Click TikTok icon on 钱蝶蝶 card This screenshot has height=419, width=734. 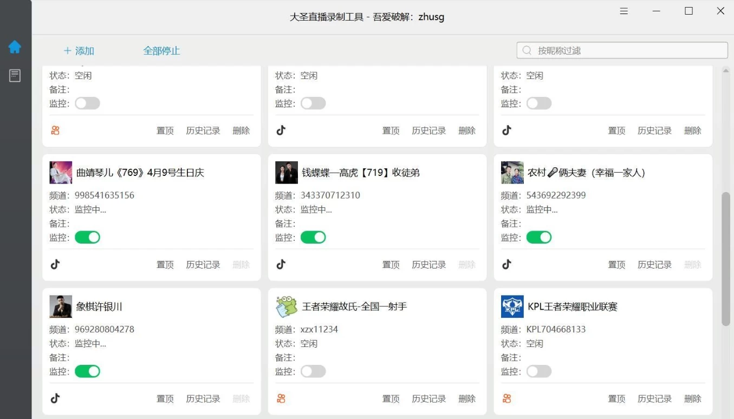281,264
